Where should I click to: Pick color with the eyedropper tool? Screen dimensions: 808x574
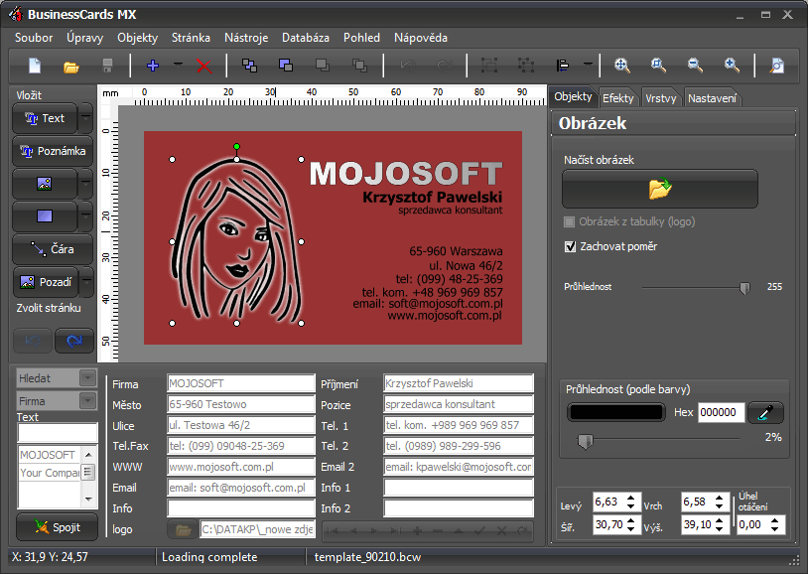765,412
